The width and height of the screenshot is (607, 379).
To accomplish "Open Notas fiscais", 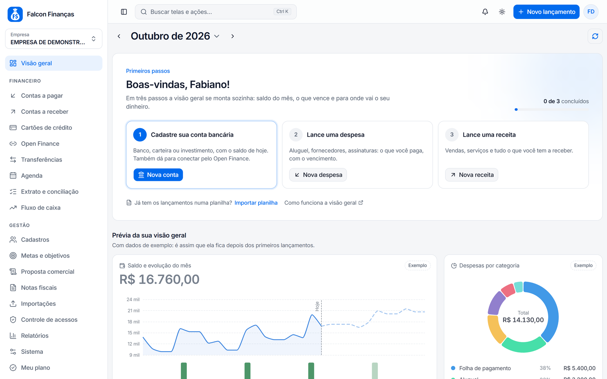I will [x=54, y=288].
